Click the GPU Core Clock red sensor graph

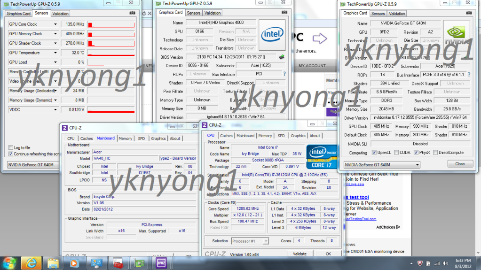(x=111, y=24)
